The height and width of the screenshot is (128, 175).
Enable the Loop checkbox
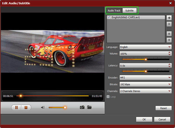108,97
